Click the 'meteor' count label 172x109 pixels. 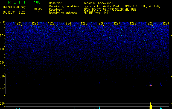coord(39,8)
